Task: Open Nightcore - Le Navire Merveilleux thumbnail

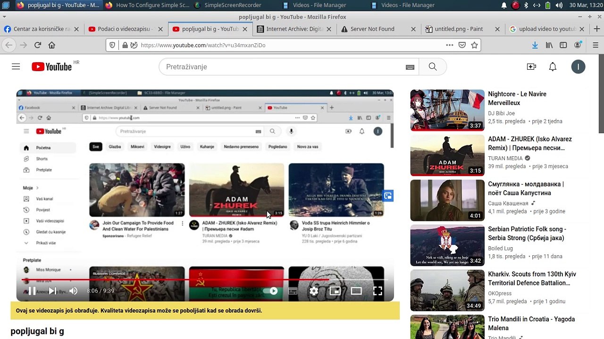Action: (447, 110)
